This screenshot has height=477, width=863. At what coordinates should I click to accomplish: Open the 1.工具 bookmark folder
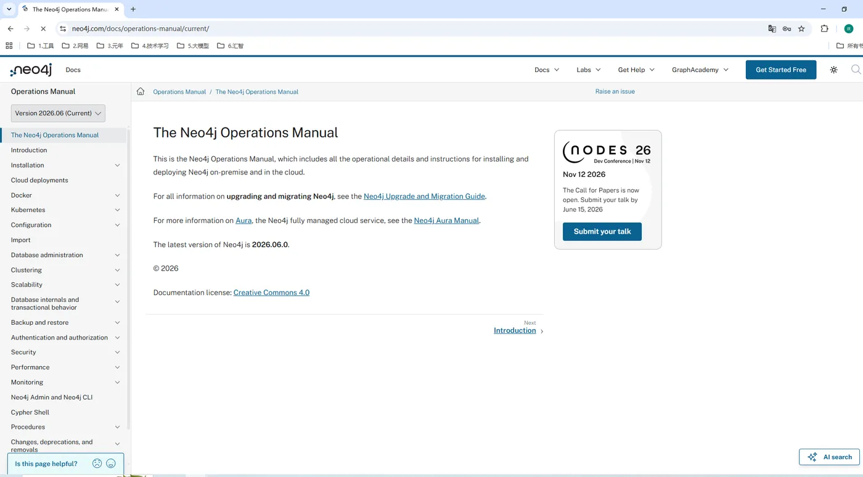[x=41, y=46]
